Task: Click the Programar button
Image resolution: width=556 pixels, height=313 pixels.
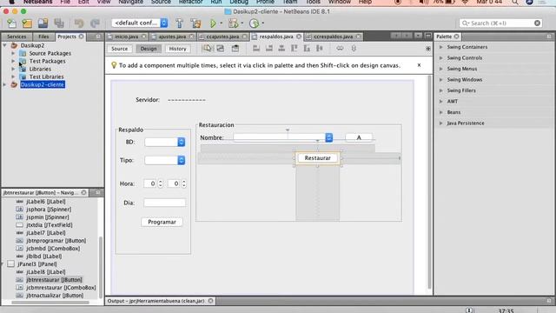Action: pyautogui.click(x=162, y=222)
